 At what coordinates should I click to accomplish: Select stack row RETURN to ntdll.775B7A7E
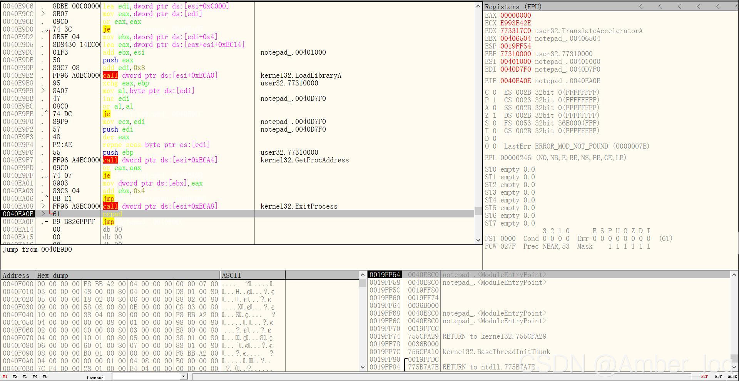click(x=549, y=367)
